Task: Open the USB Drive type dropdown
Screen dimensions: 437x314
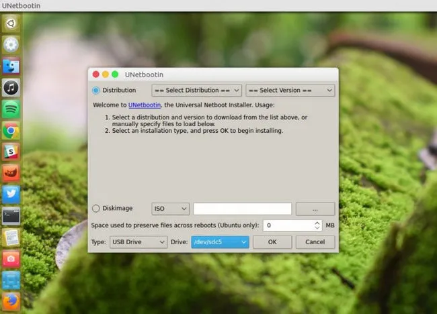Action: [x=138, y=242]
